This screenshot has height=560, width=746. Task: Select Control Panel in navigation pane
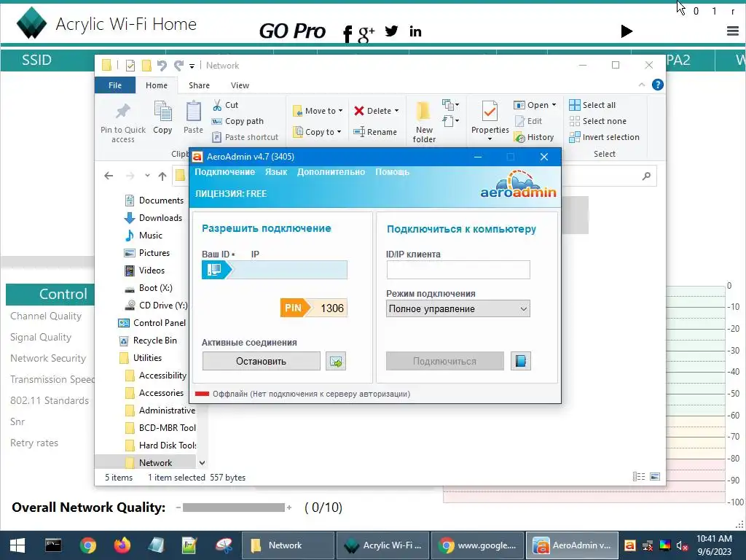pyautogui.click(x=152, y=323)
